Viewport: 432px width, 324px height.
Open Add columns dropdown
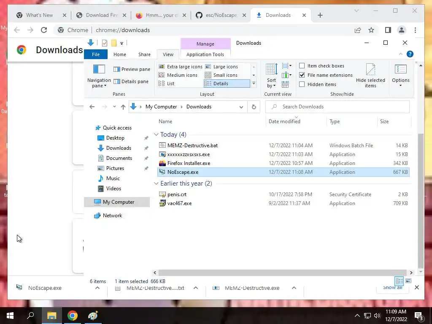[287, 75]
